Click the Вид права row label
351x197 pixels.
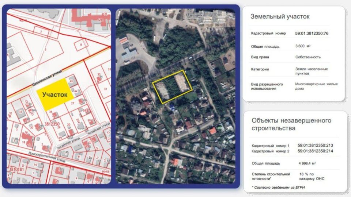pos(260,57)
